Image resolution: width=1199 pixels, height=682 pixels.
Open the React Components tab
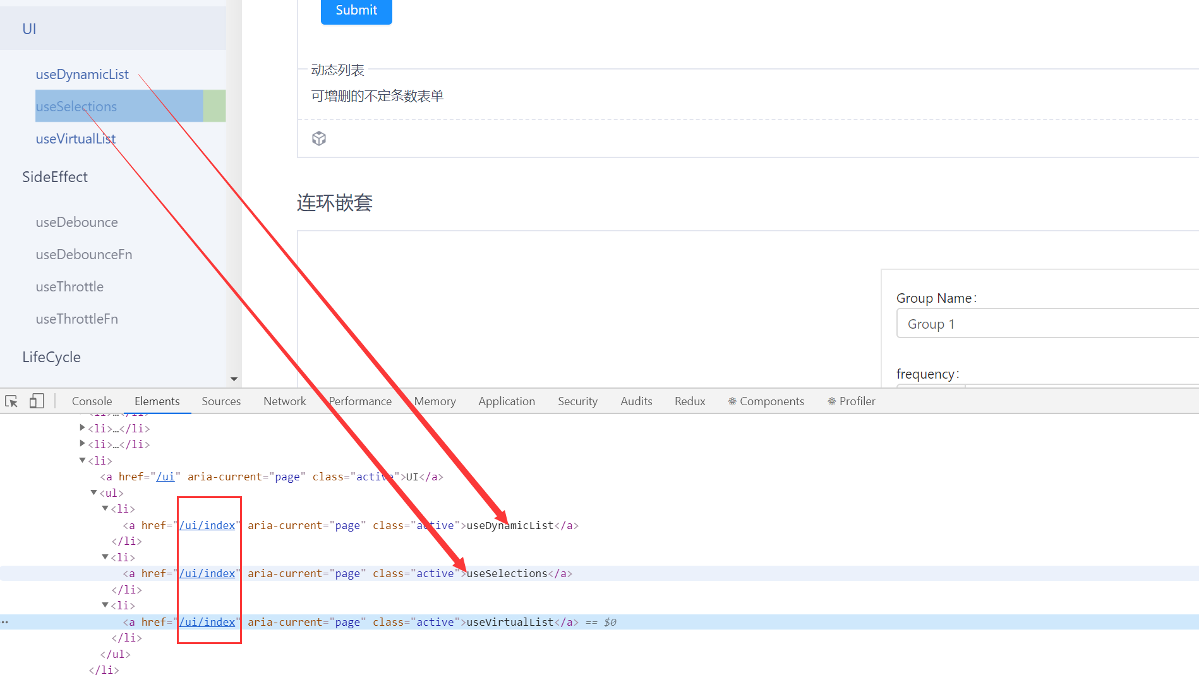click(x=766, y=401)
